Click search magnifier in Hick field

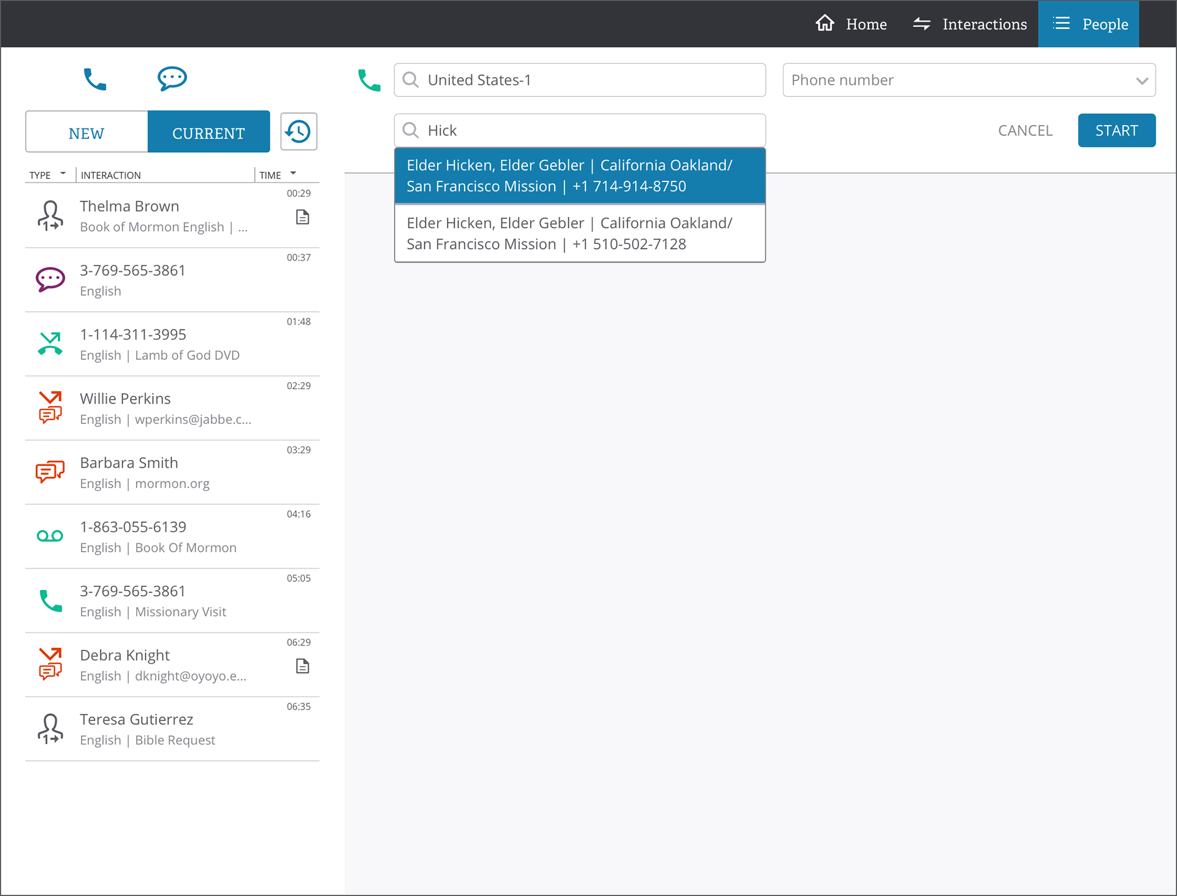(x=411, y=130)
